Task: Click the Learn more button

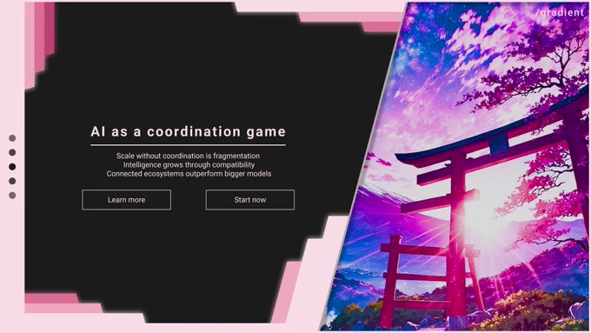Action: click(x=126, y=200)
